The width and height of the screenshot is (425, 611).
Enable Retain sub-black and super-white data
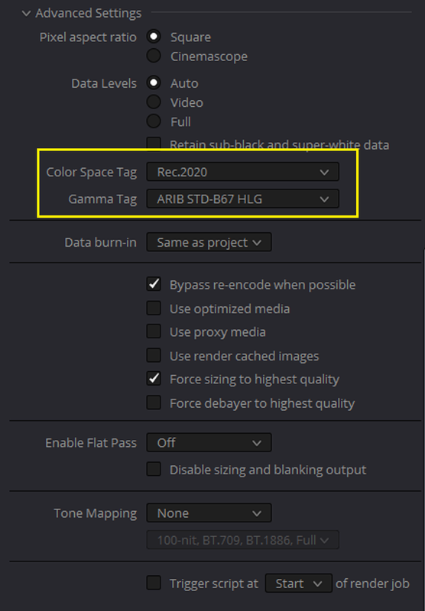pos(154,144)
